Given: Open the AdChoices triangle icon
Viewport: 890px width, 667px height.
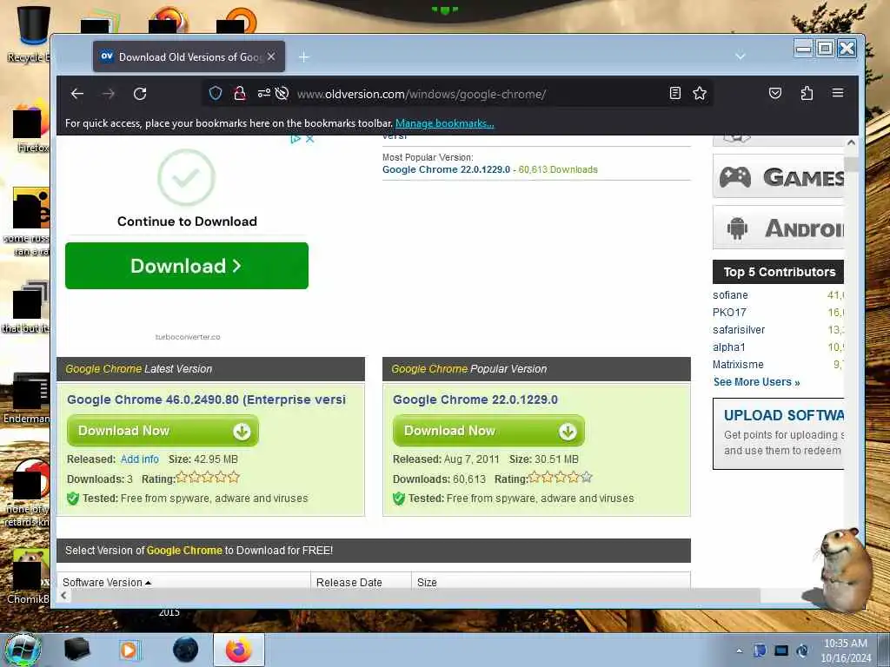Looking at the screenshot, I should (296, 139).
